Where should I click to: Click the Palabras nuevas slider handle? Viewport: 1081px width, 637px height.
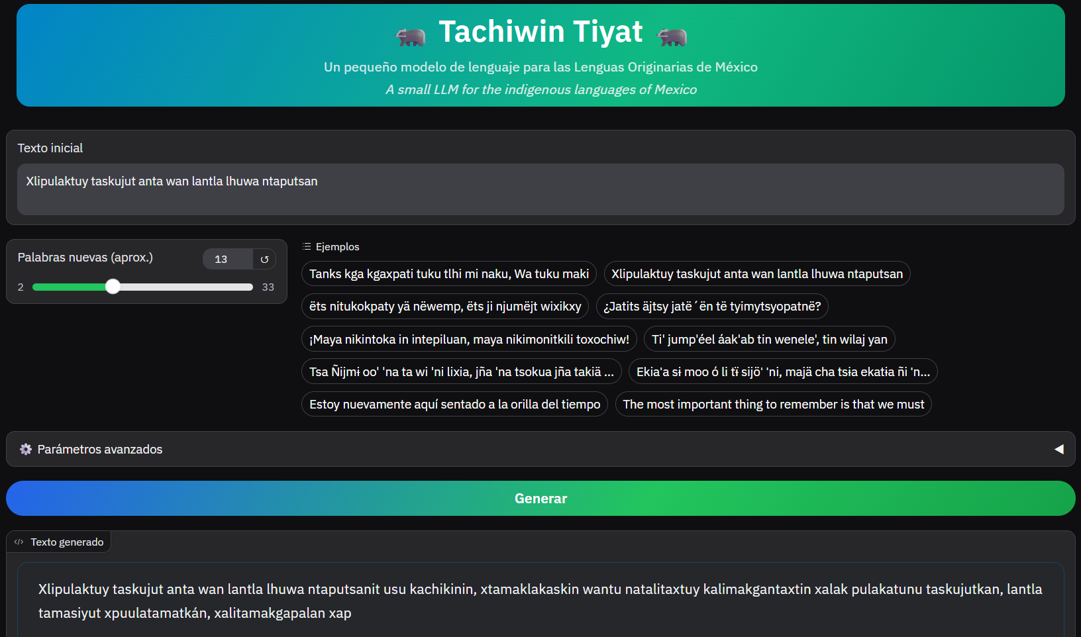click(x=113, y=287)
